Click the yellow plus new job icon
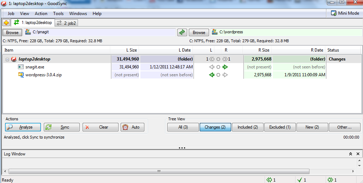Viewport: 363px width, 183px height. (6, 23)
